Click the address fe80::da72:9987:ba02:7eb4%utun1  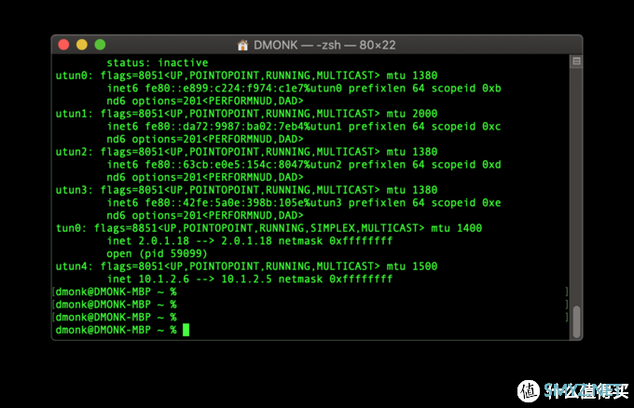(x=243, y=127)
